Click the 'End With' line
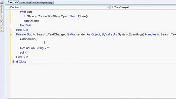The image size is (176, 99). (x=26, y=25)
